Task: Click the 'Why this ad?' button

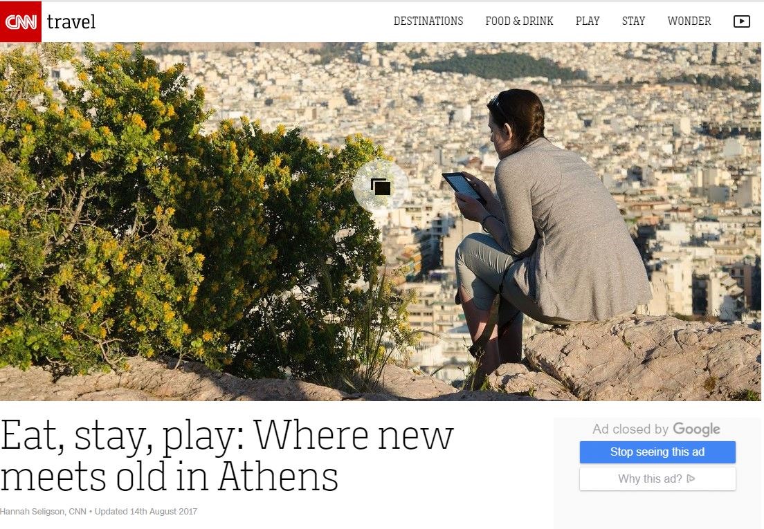Action: point(657,479)
